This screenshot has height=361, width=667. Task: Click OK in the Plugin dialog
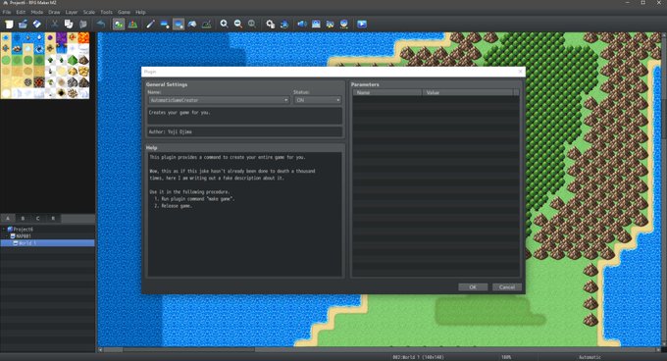click(473, 287)
